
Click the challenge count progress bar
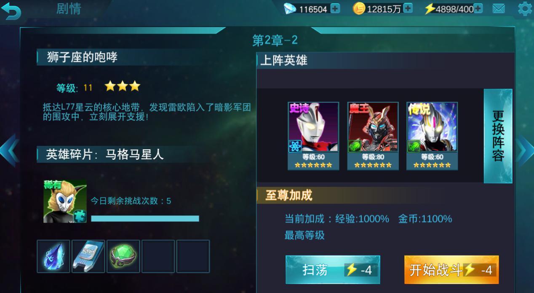(x=145, y=218)
